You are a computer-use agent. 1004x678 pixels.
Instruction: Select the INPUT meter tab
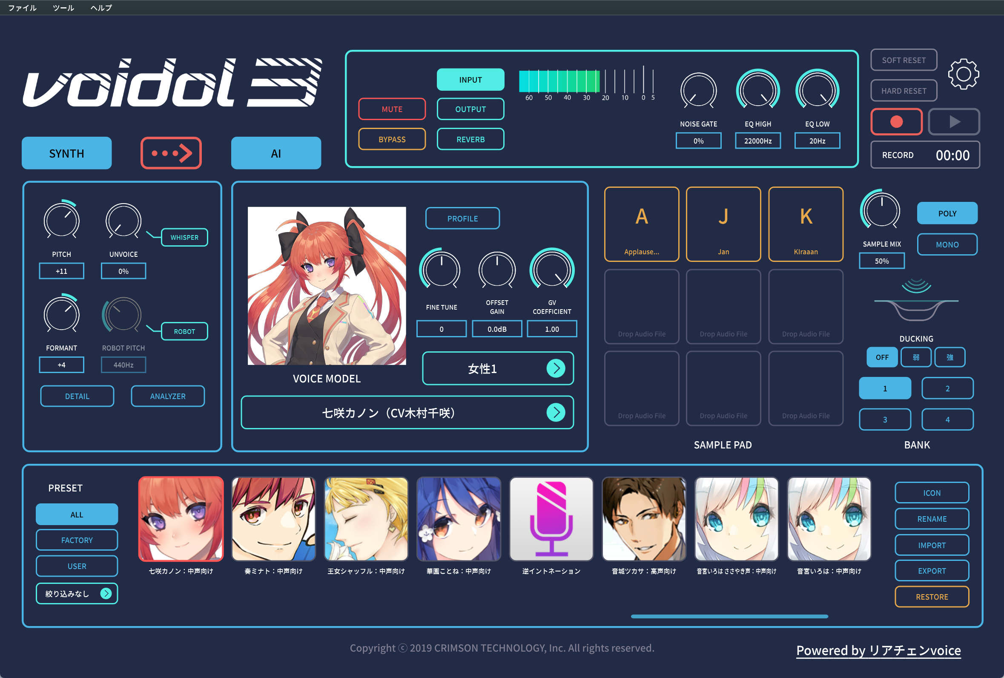click(x=470, y=80)
